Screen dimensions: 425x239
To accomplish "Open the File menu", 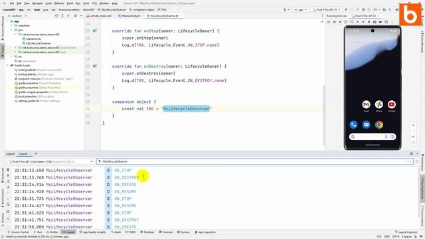I will 12,3.
